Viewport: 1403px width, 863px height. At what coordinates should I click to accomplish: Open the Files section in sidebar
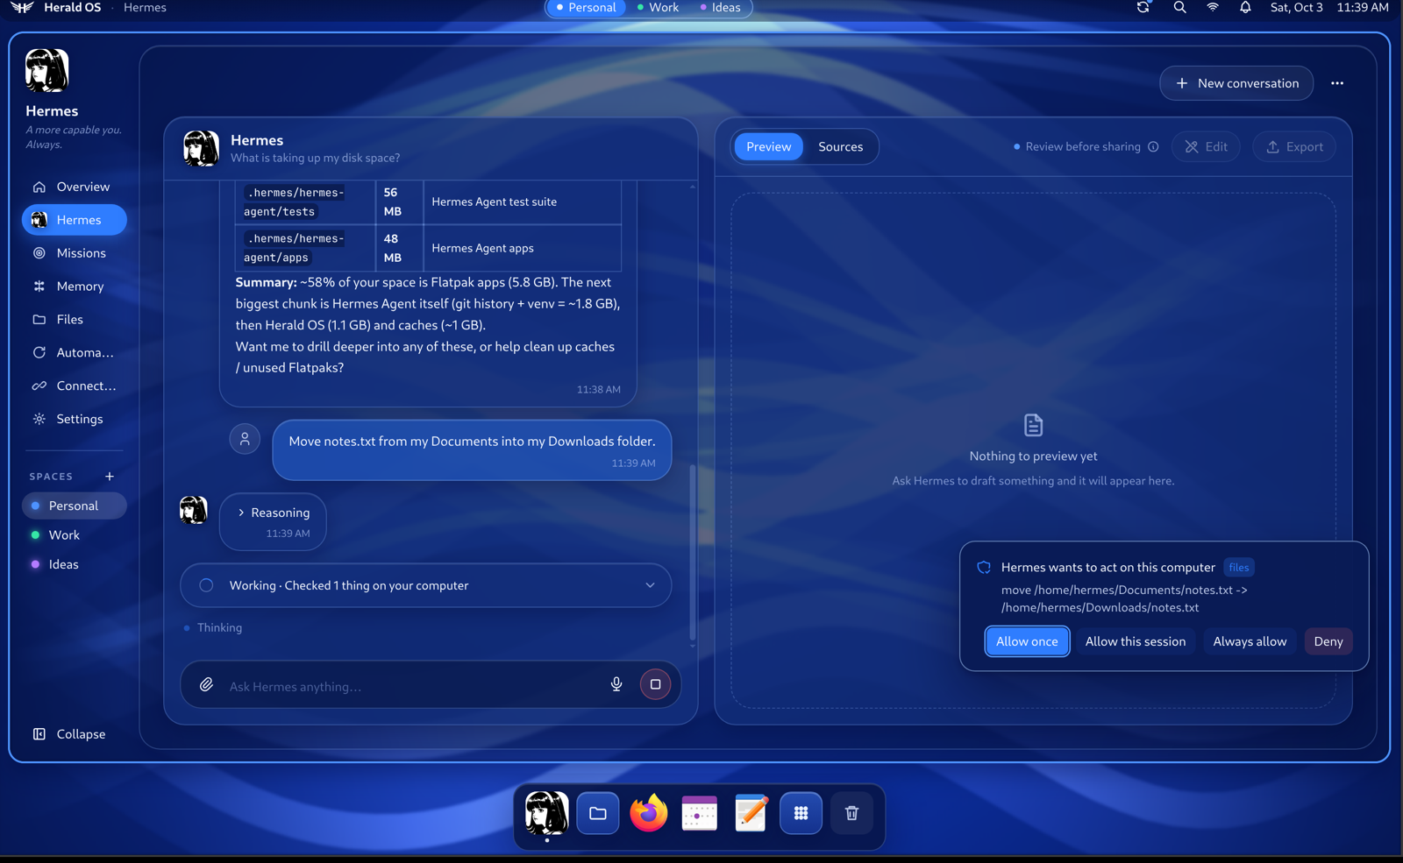click(74, 320)
